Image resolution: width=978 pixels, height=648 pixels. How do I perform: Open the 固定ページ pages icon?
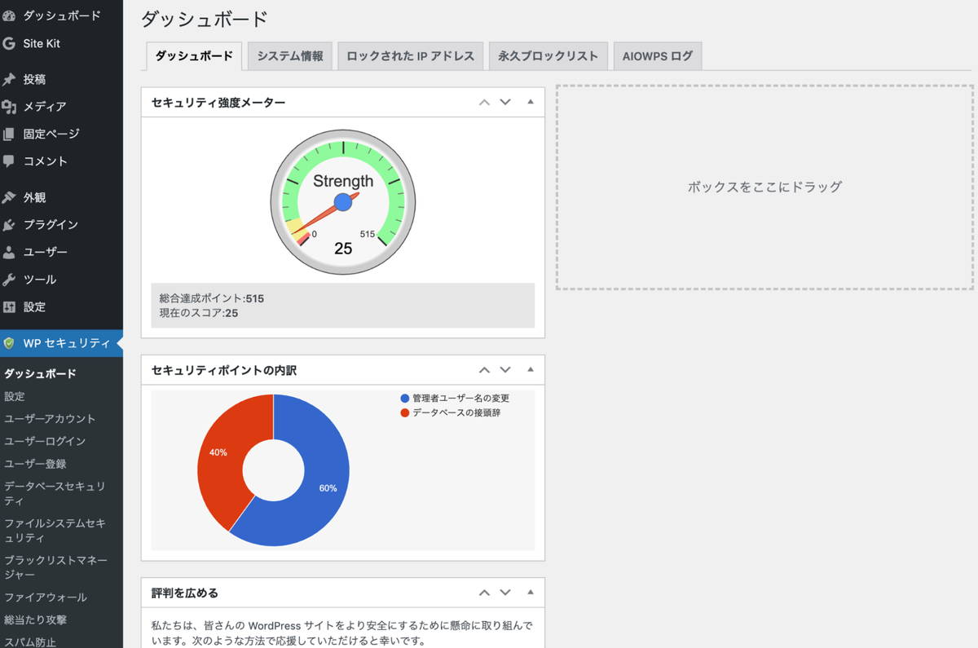(11, 134)
